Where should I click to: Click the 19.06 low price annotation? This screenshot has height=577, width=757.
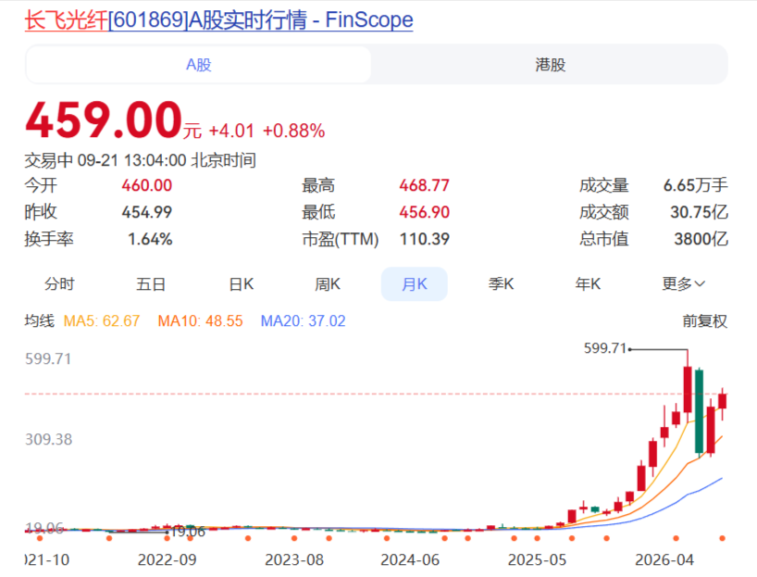click(188, 532)
